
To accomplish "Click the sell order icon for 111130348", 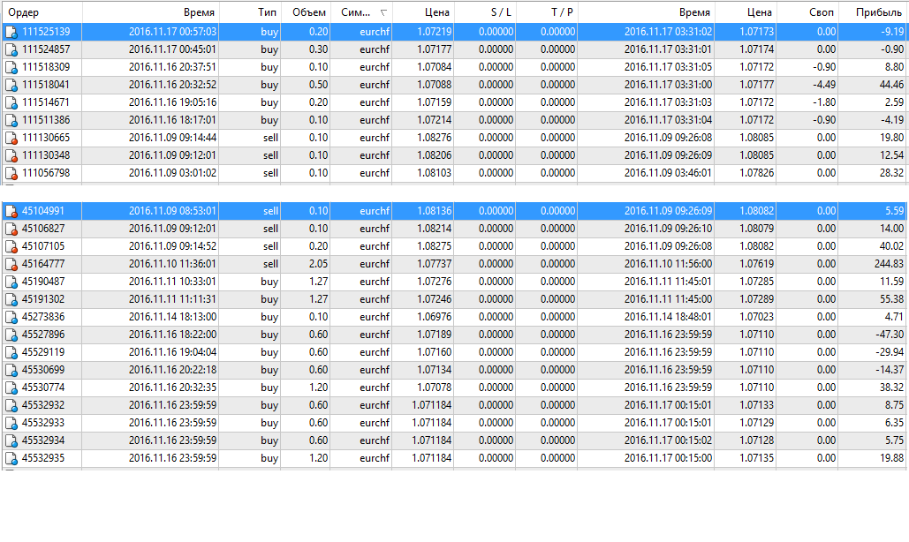I will pyautogui.click(x=11, y=155).
